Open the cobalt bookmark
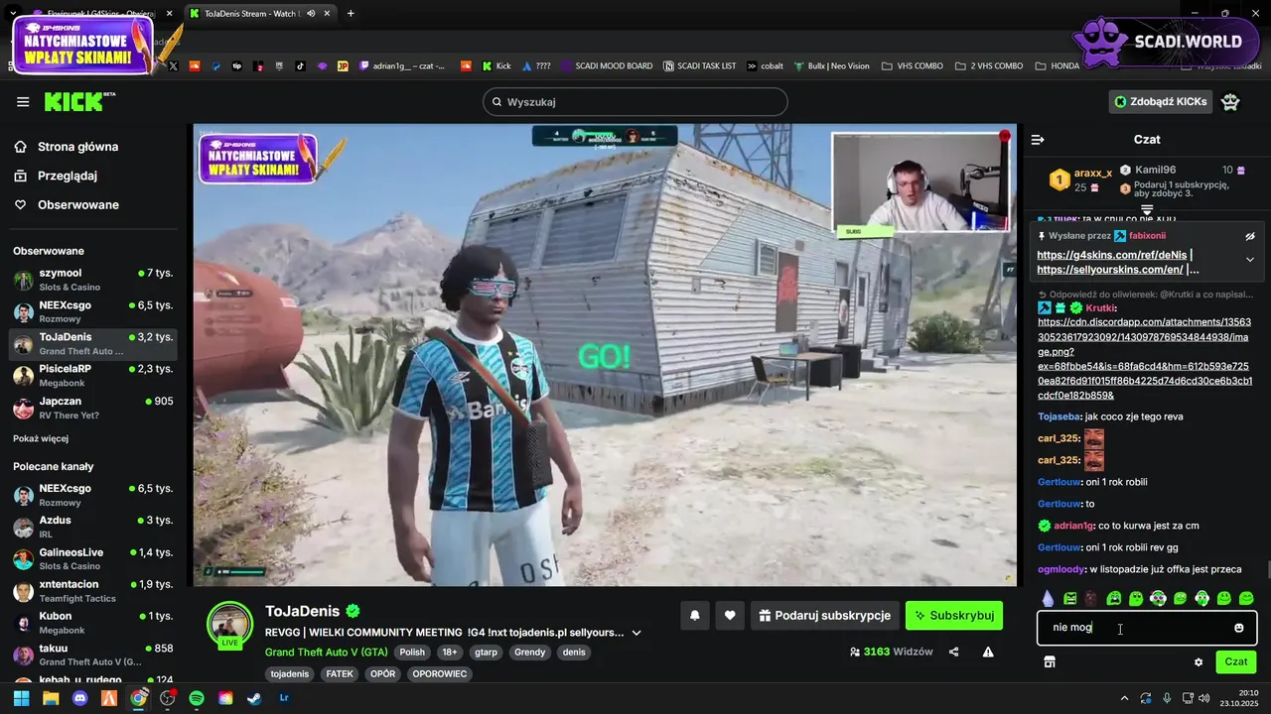Screen dimensions: 1271x714 765,66
